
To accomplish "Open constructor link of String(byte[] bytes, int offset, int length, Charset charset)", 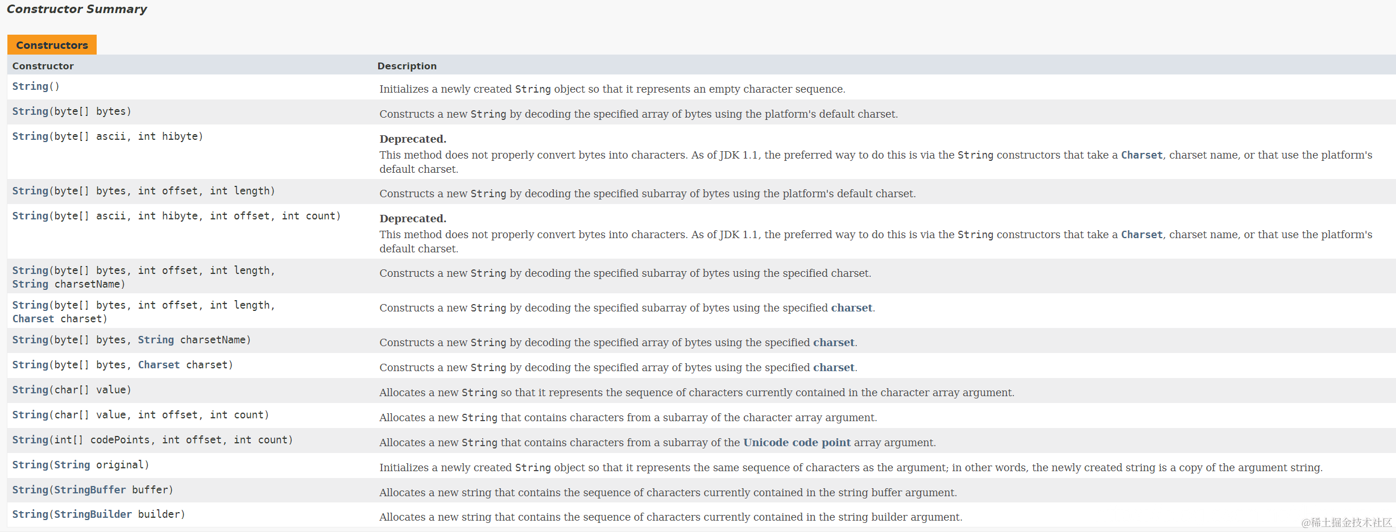I will pos(30,305).
